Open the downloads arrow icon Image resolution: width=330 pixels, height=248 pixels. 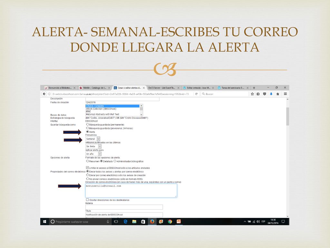pyautogui.click(x=271, y=94)
